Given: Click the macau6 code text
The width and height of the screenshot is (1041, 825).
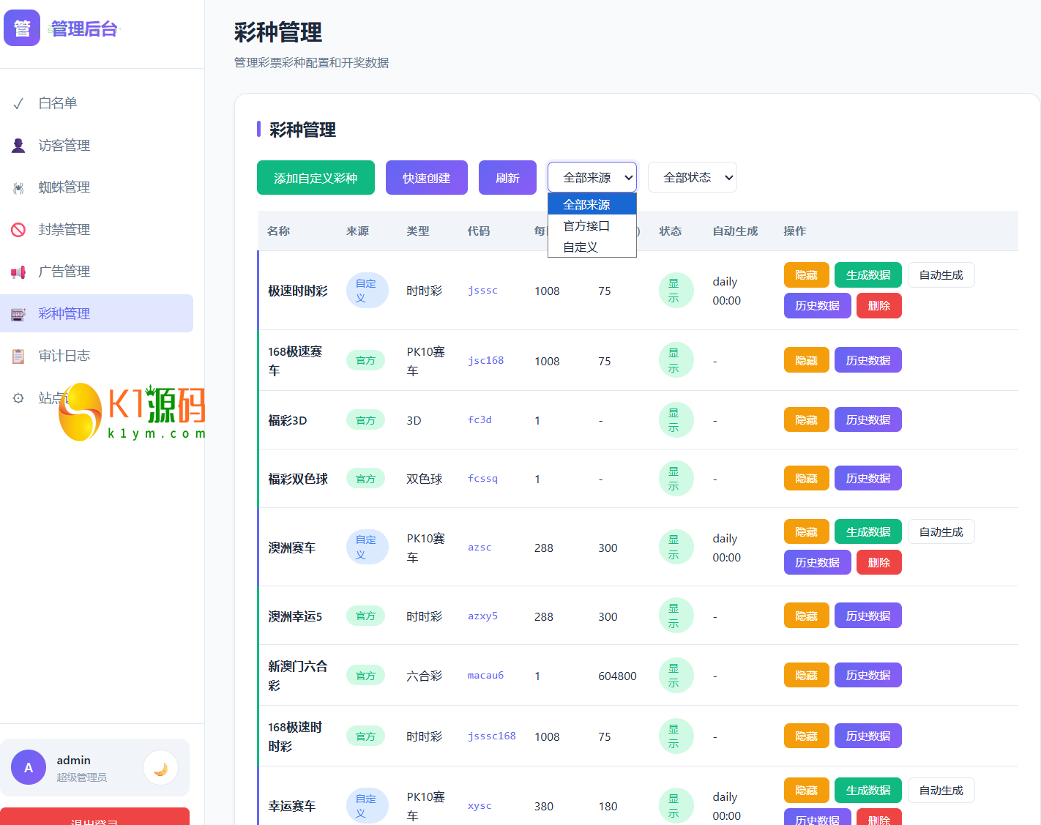Looking at the screenshot, I should 485,676.
